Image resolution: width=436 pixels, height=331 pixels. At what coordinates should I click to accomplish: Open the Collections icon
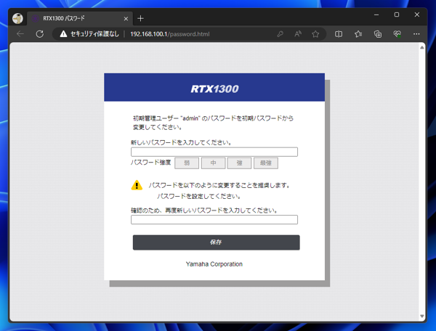click(378, 34)
